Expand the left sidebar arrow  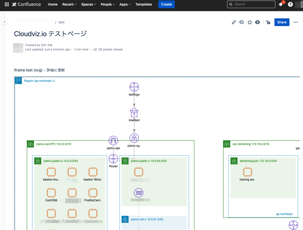pos(4,22)
